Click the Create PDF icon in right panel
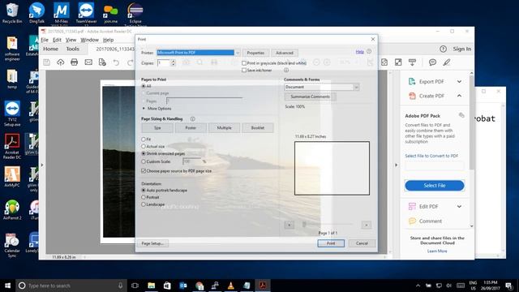This screenshot has width=519, height=292. (x=412, y=96)
